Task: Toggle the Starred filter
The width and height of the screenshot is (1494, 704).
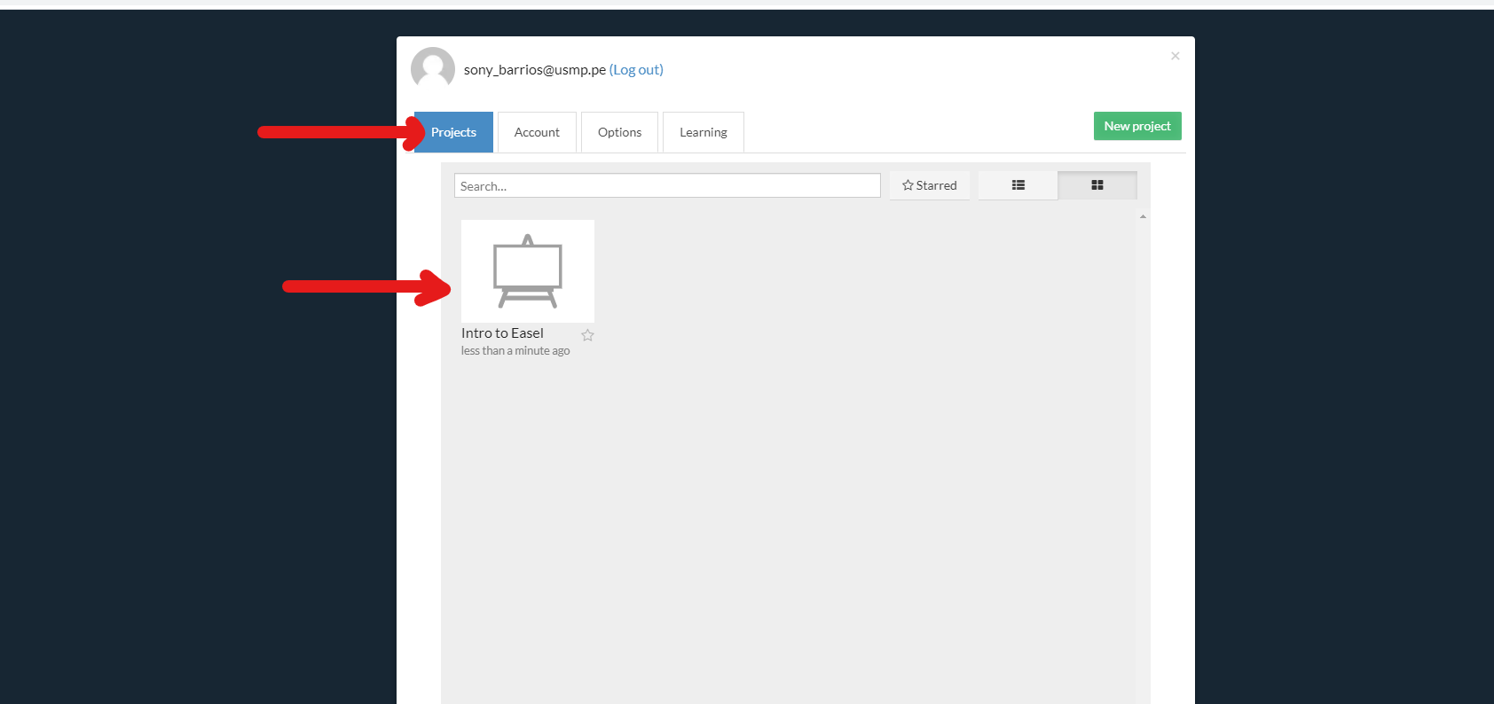Action: (x=929, y=185)
